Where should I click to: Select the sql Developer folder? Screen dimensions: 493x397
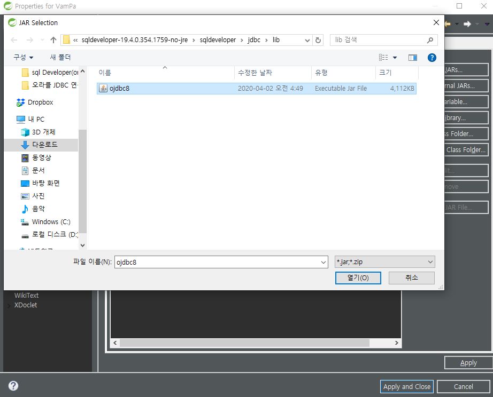pos(50,73)
